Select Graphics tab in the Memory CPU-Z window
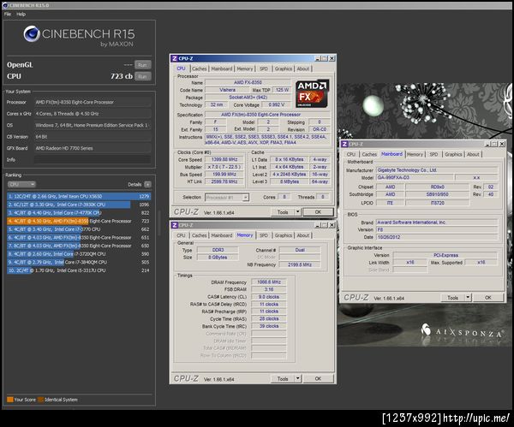Image resolution: width=514 pixels, height=427 pixels. coord(284,235)
